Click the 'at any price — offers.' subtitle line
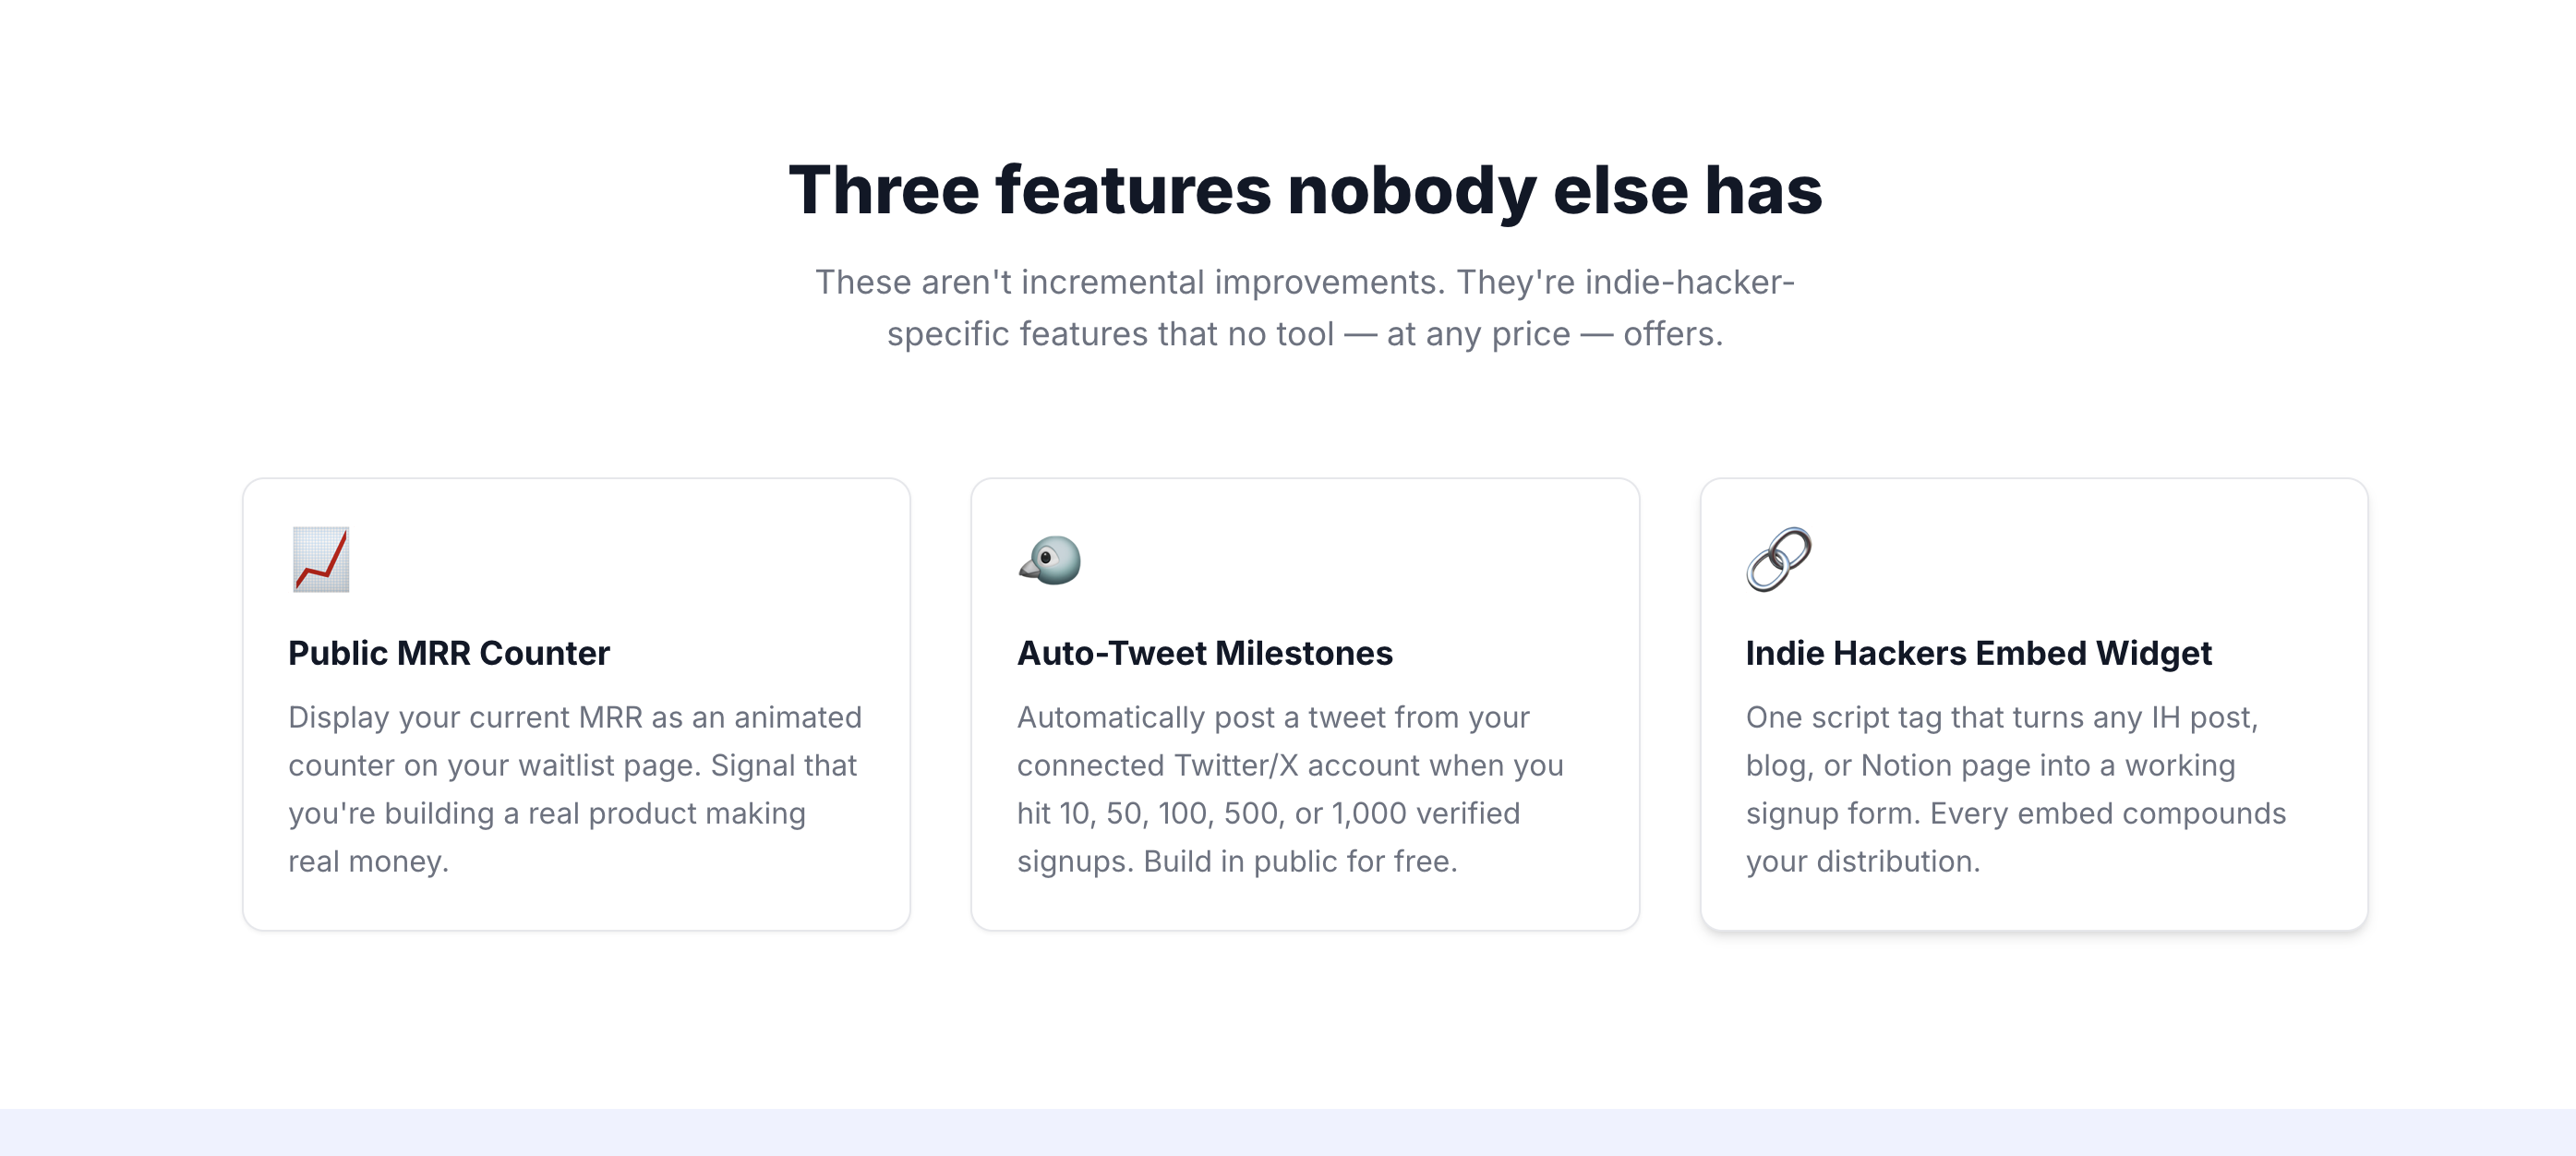2576x1156 pixels. (1305, 334)
